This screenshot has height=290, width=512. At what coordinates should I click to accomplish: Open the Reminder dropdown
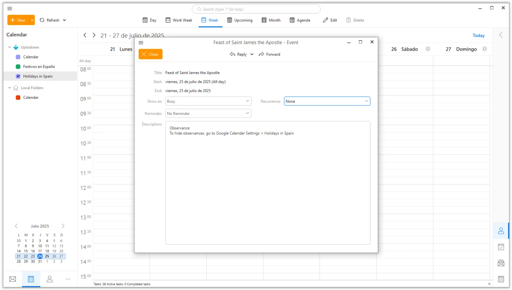point(208,113)
